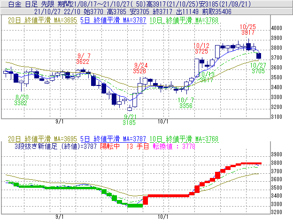
Task: Click the 10/12 3725 high label
Action: pos(201,48)
